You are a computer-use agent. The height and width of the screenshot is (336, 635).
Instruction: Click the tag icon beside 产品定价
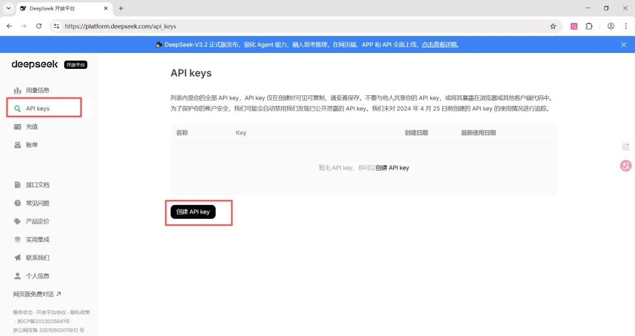pyautogui.click(x=18, y=221)
